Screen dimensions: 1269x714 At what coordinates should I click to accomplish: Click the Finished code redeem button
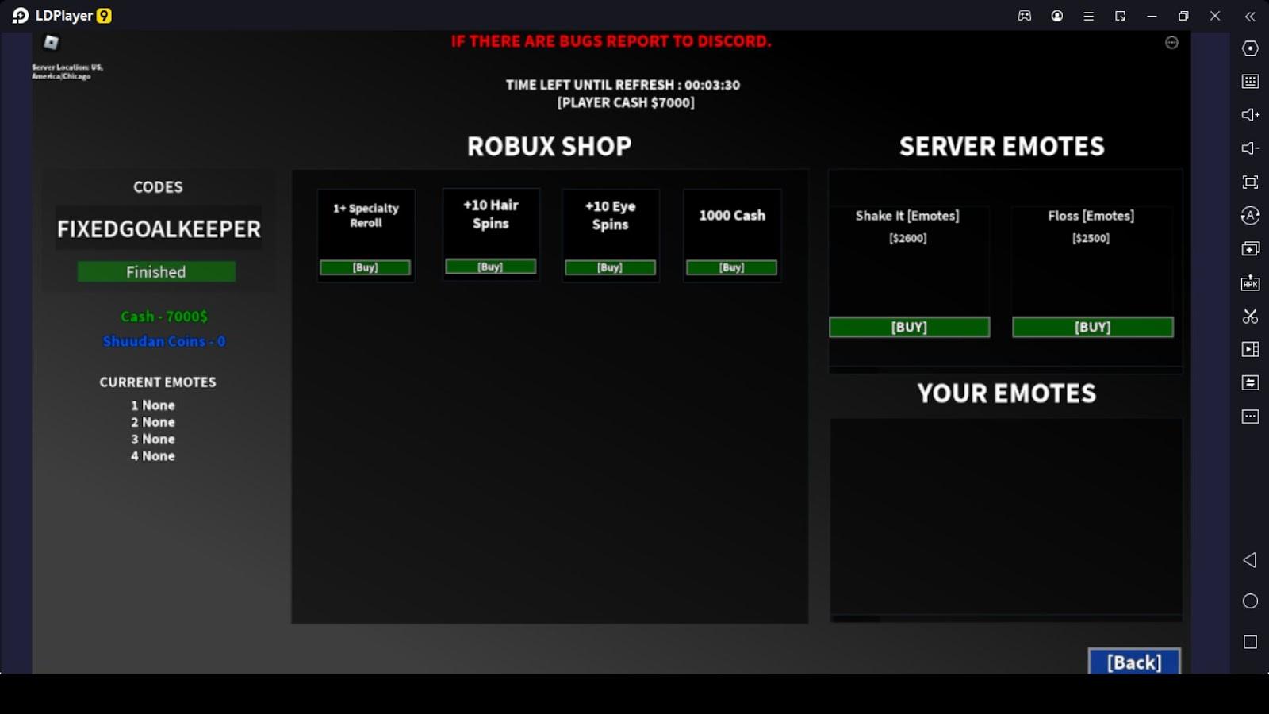pos(156,271)
